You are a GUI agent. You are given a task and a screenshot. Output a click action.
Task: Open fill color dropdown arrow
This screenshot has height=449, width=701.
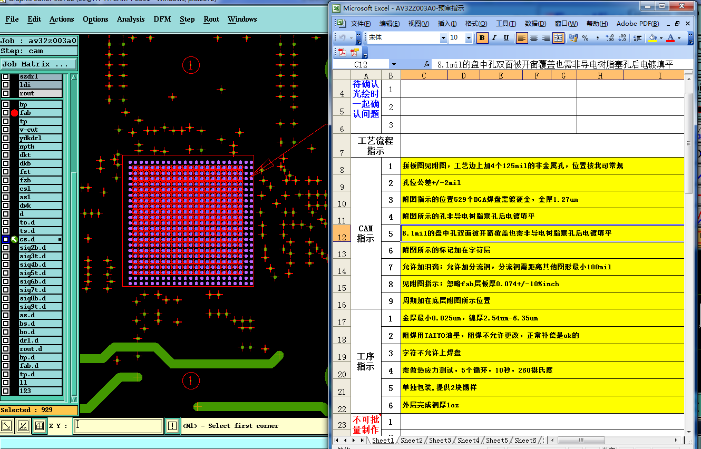point(661,38)
